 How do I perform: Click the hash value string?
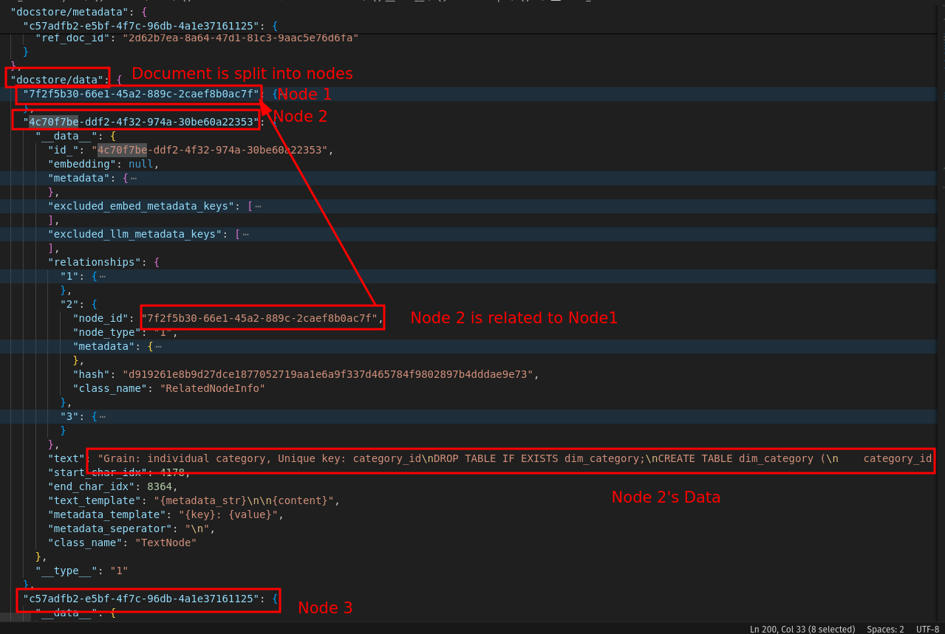[x=327, y=374]
